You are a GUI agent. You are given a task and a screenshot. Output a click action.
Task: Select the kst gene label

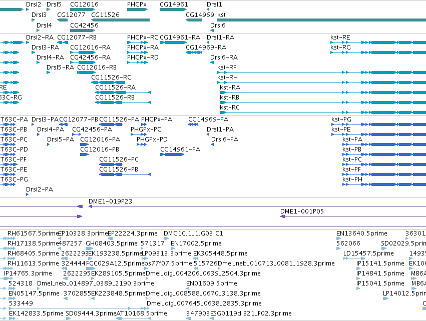tap(221, 14)
